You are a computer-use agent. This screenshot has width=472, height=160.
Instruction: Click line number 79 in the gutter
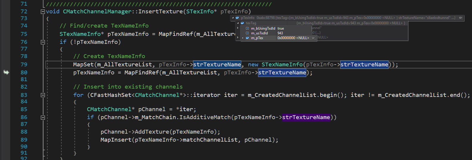pos(24,65)
